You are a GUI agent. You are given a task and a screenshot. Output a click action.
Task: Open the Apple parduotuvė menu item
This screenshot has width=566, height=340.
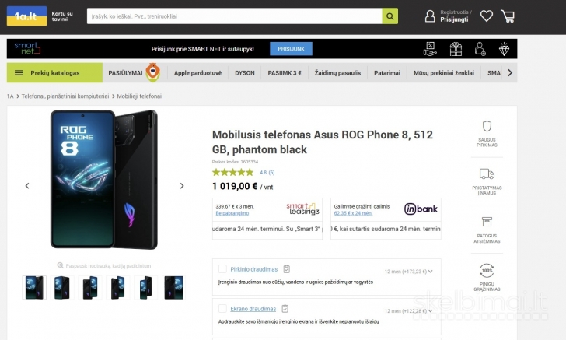pos(197,73)
